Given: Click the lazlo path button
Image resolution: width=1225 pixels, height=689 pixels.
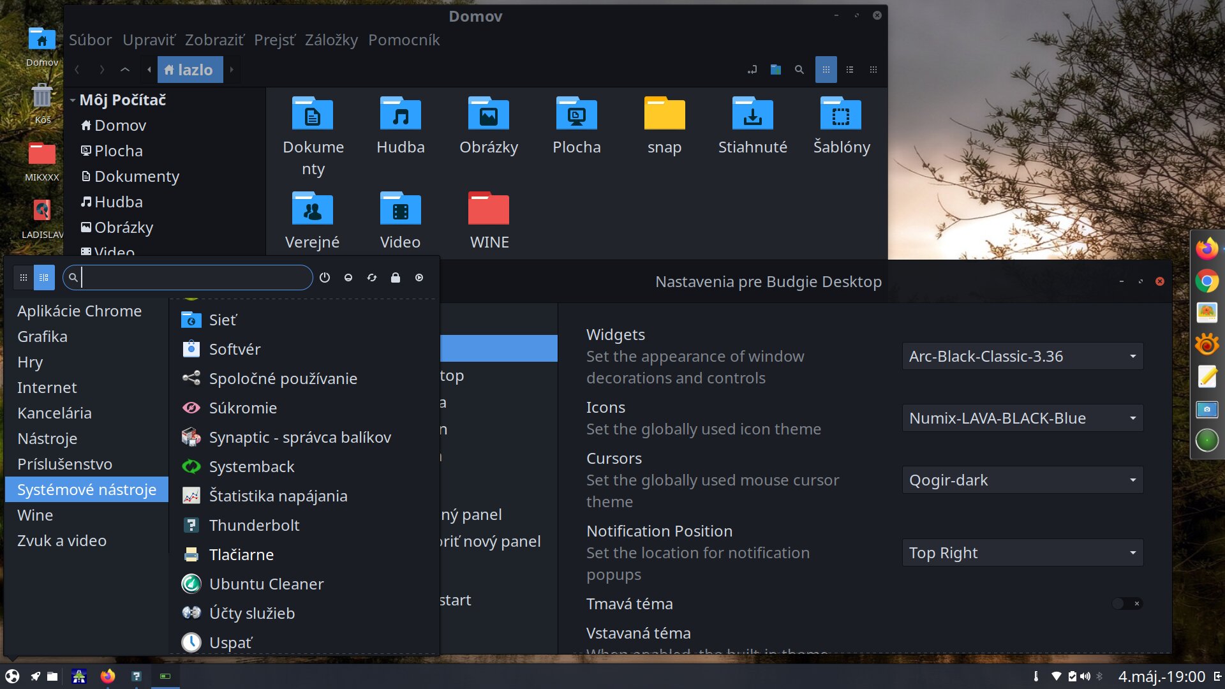Looking at the screenshot, I should tap(189, 70).
